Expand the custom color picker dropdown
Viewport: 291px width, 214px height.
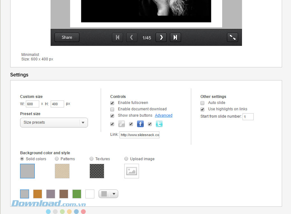coord(108,194)
